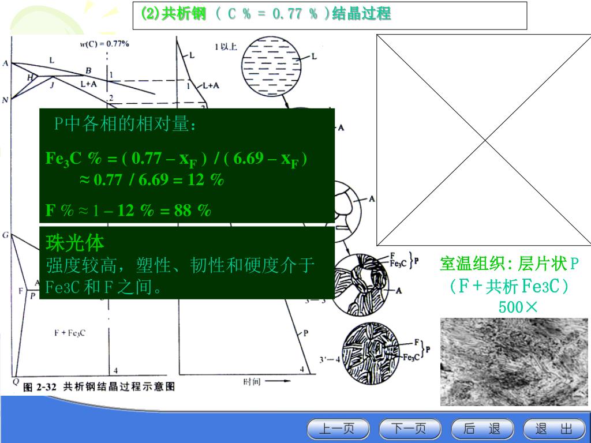Click point A at phase diagram top left
This screenshot has width=591, height=443.
click(5, 63)
